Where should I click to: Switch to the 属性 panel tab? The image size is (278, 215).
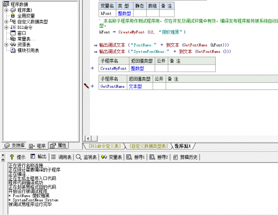click(58, 146)
